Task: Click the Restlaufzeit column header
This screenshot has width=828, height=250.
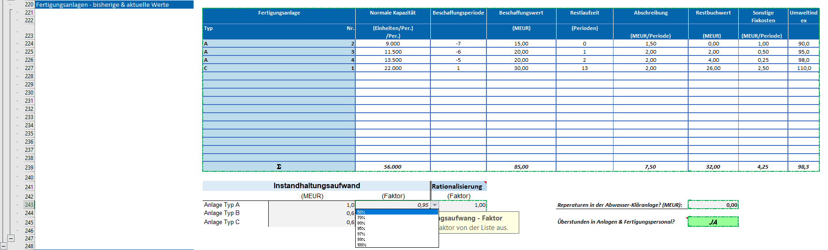Action: [585, 13]
